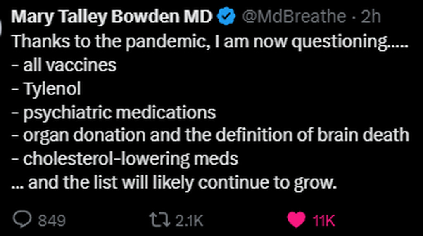Click the "Tylenol" list line
Viewport: 423px width, 236px height.
click(52, 89)
